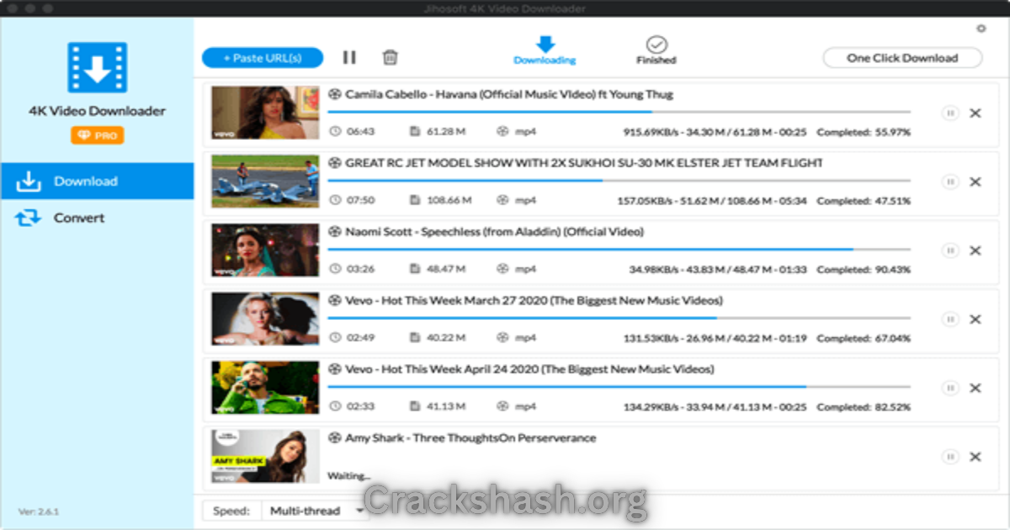
Task: Click the Hot This Week March 27 thumbnail
Action: [x=265, y=320]
